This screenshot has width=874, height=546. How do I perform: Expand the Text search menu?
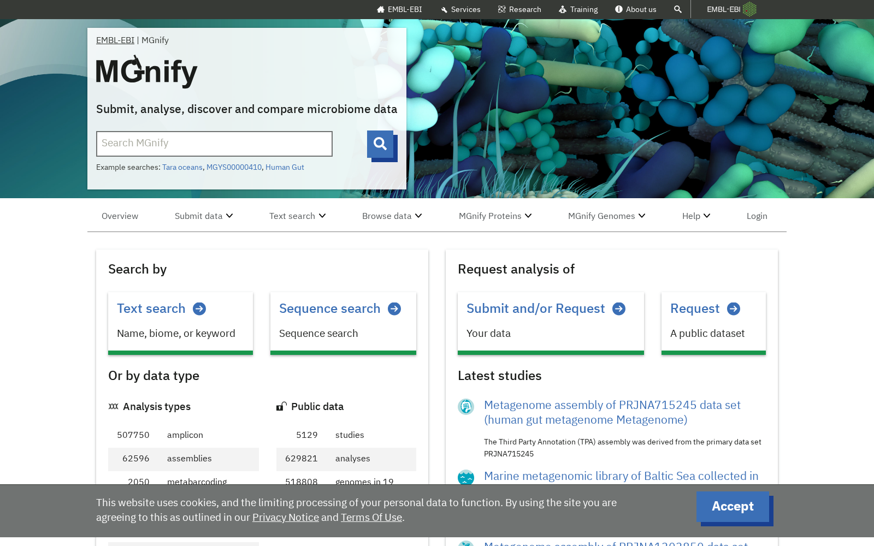(297, 216)
